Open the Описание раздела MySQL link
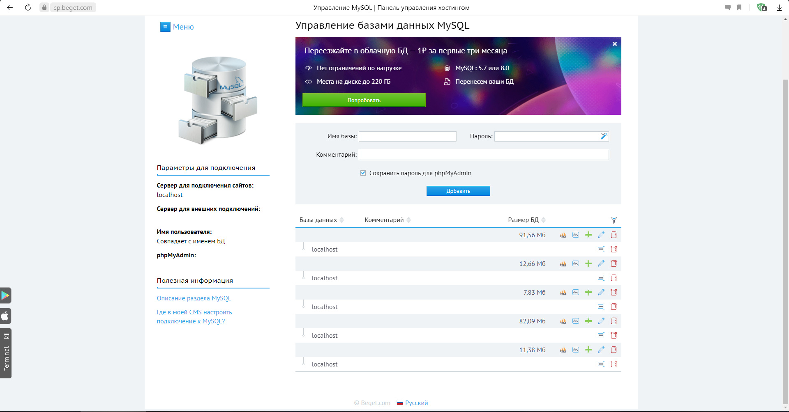 (x=194, y=298)
